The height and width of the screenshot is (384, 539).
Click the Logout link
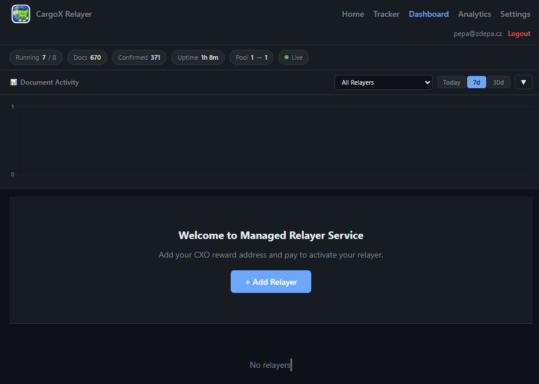[x=518, y=33]
